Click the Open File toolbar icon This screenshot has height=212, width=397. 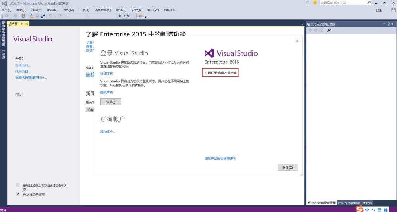tap(32, 16)
